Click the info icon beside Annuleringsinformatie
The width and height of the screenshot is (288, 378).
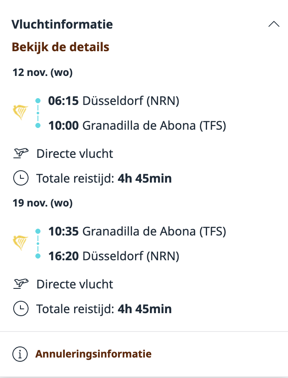tap(20, 354)
